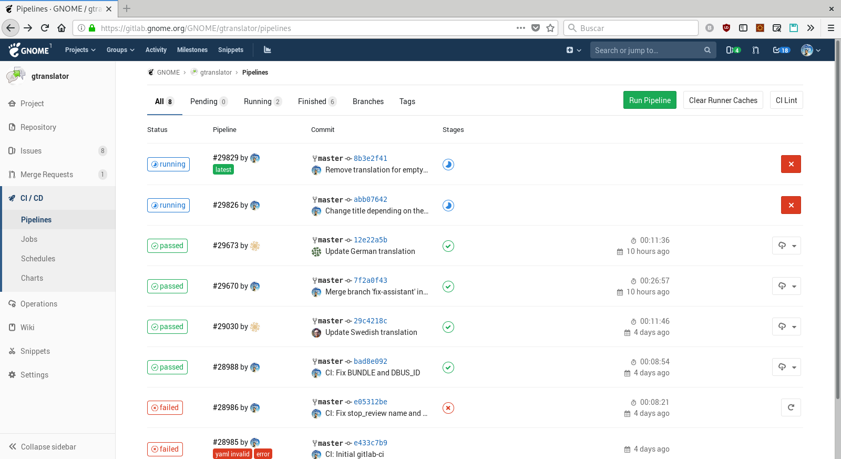Image resolution: width=841 pixels, height=459 pixels.
Task: Open merge requests icon in top navbar
Action: pyautogui.click(x=756, y=50)
